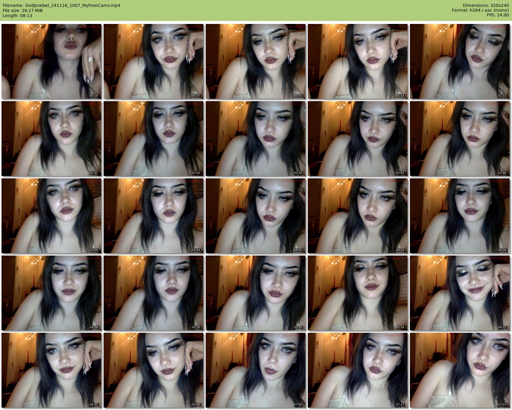This screenshot has height=410, width=512.
Task: Select the frame stamped 05:54
Action: pos(358,293)
